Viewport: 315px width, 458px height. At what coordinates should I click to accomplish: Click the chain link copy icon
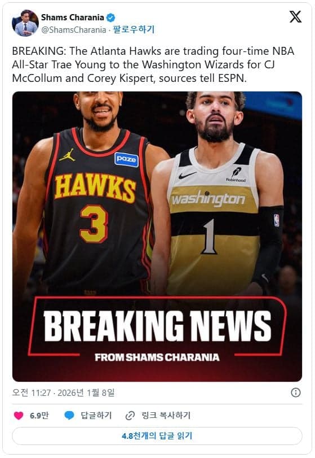130,415
